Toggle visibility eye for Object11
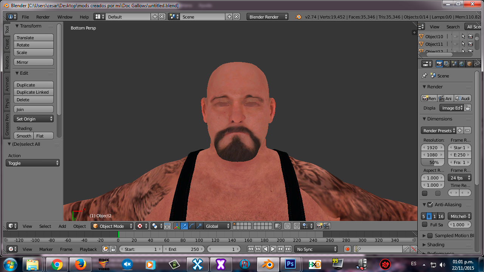484x272 pixels. pyautogui.click(x=456, y=44)
